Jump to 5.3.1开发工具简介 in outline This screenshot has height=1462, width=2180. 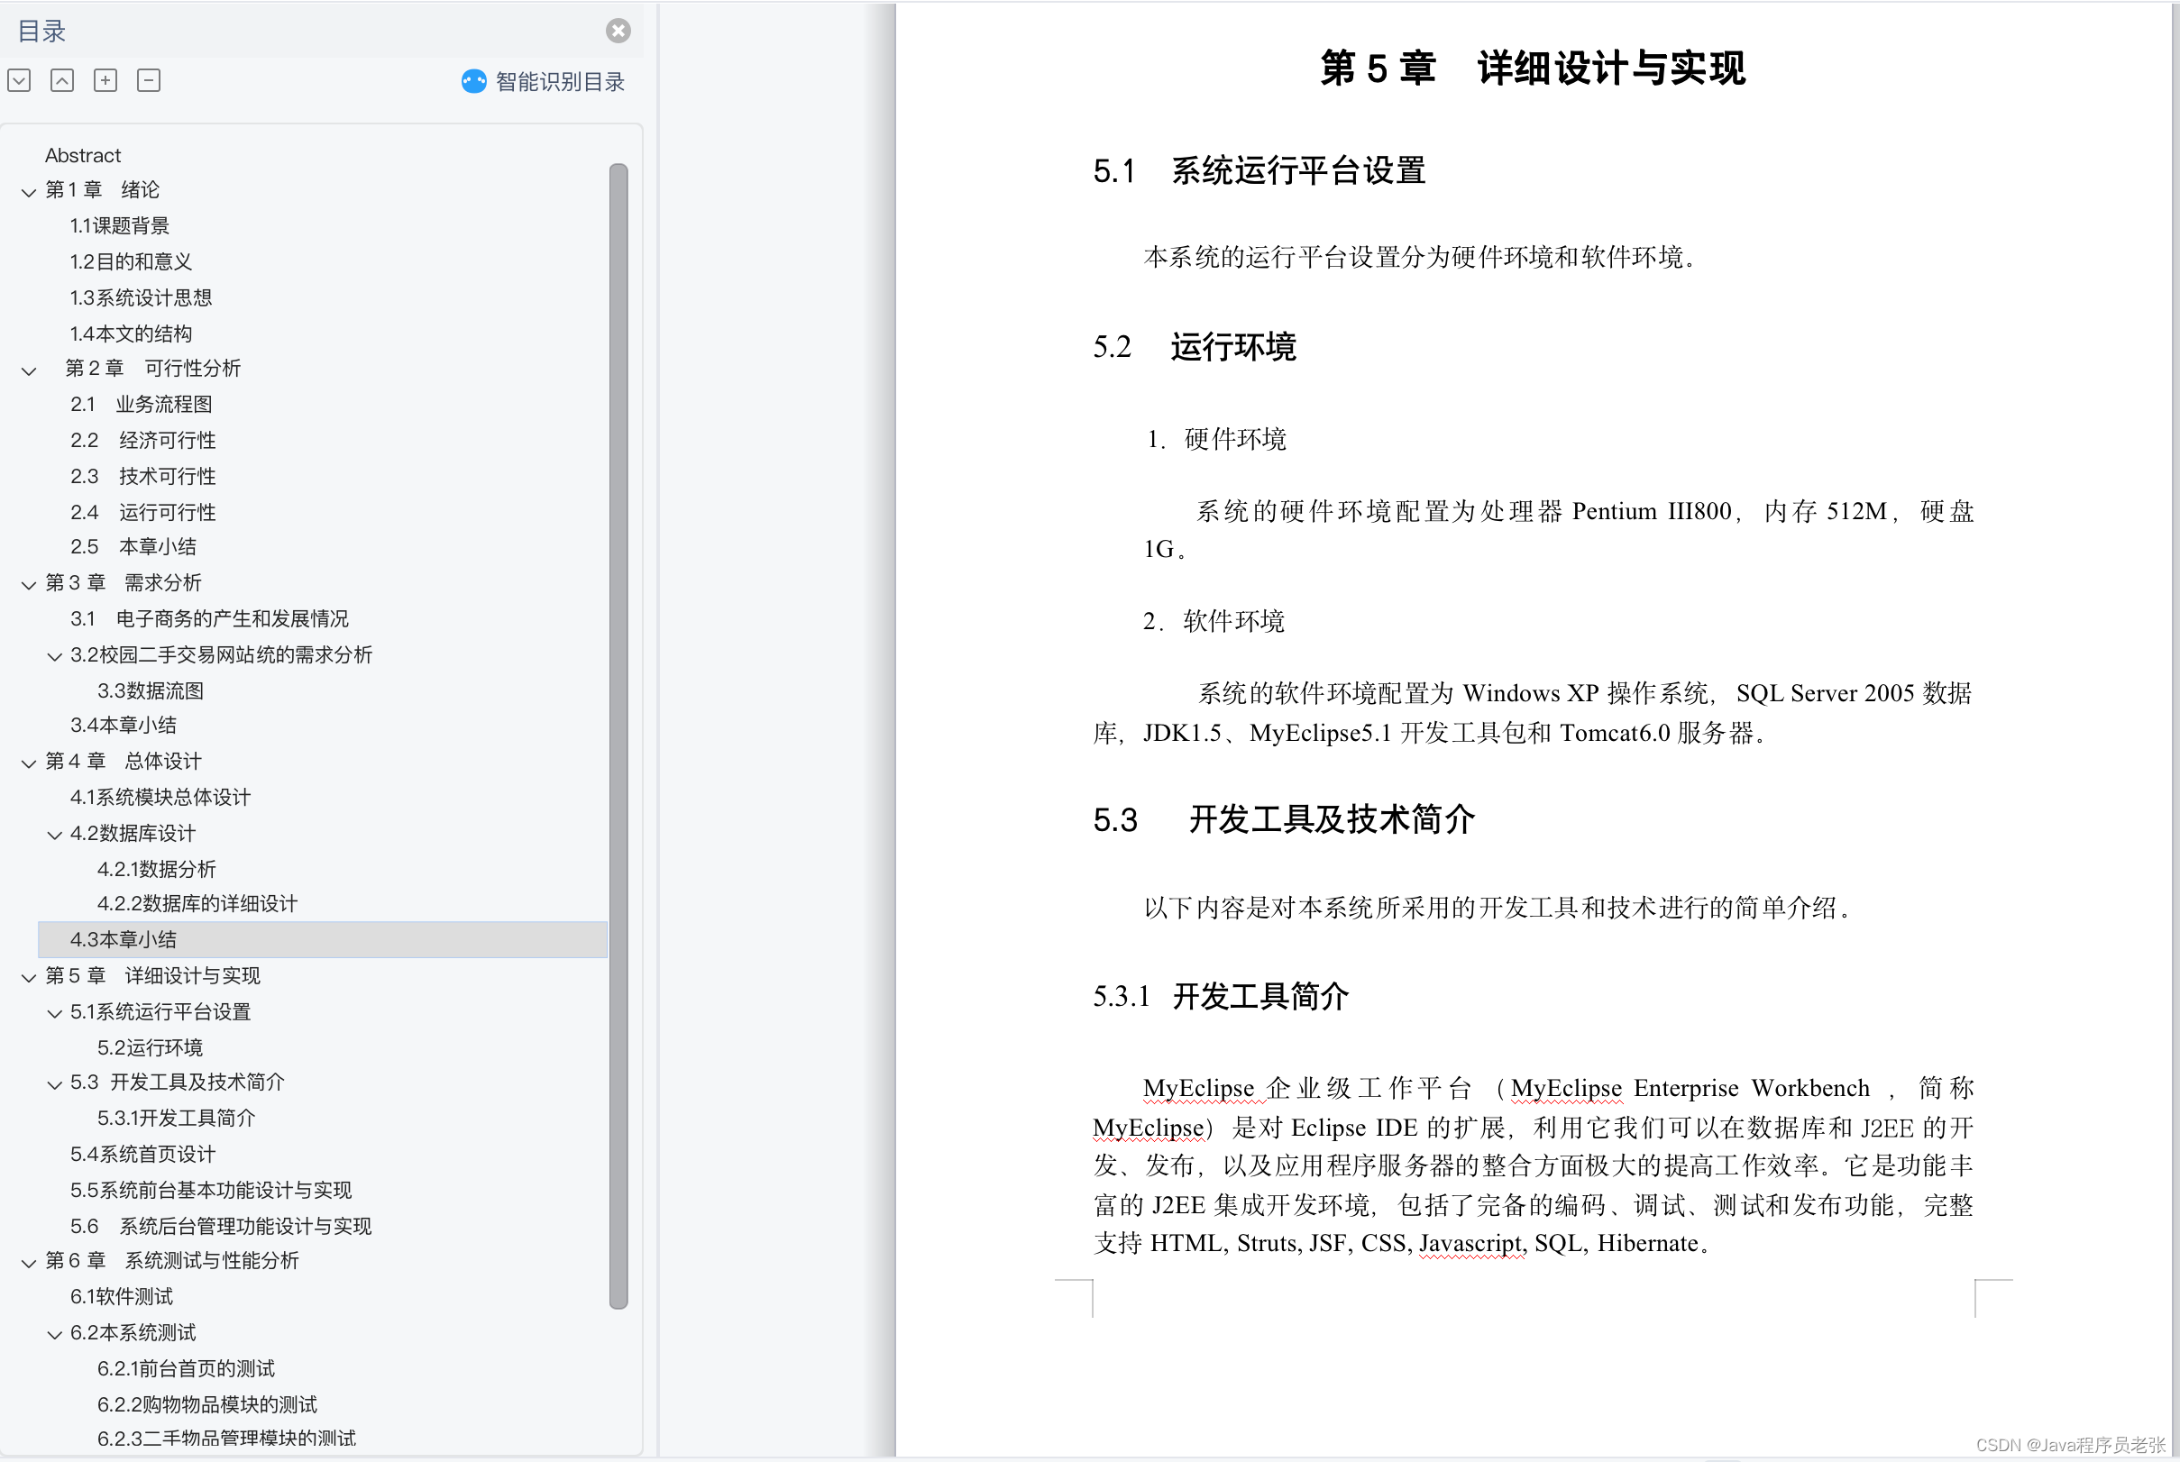[176, 1118]
